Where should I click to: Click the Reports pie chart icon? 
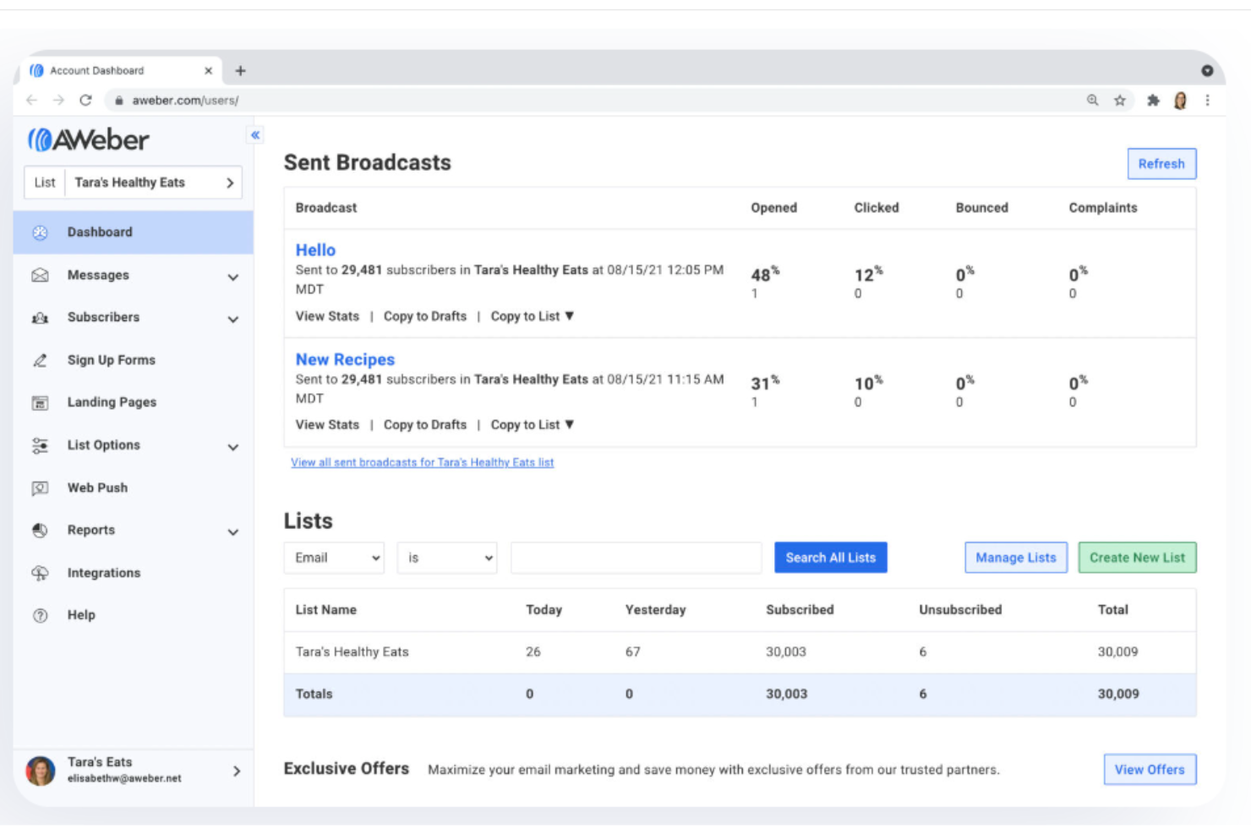(x=40, y=531)
